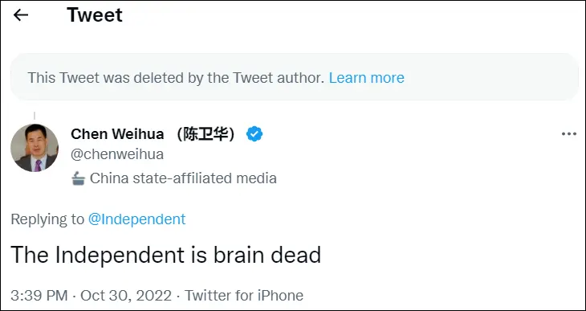Click the blue verified checkmark badge
586x311 pixels.
click(254, 134)
